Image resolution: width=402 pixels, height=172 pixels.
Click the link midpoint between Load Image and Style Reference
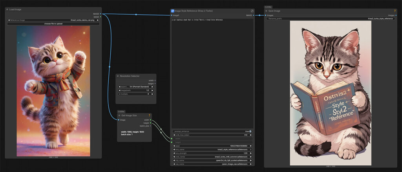(136, 15)
